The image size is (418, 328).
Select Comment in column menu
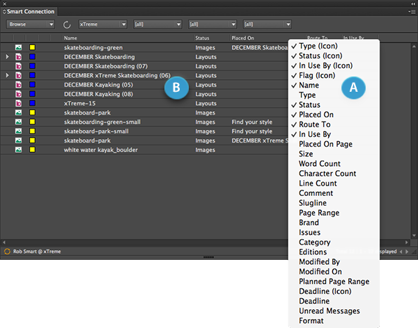(x=334, y=193)
